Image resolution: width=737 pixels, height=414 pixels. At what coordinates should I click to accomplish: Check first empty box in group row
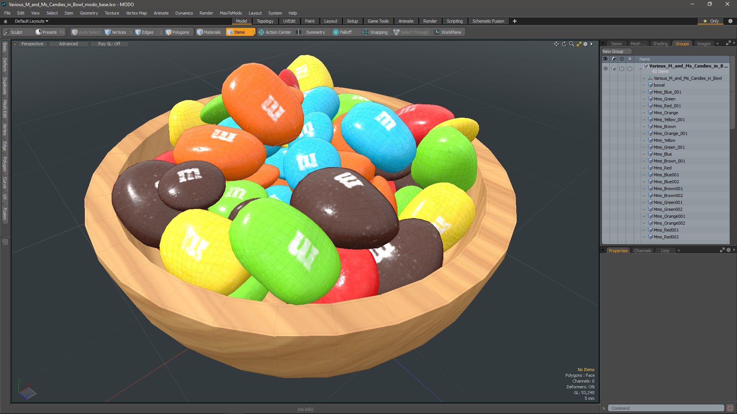tap(621, 69)
